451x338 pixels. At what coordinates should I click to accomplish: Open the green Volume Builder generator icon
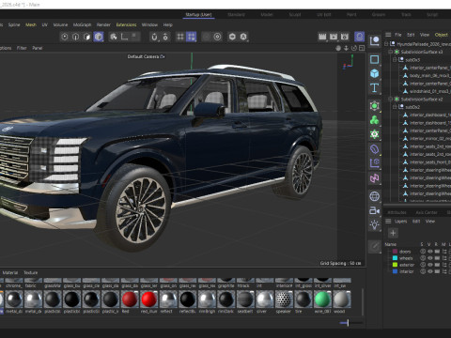pos(374,120)
